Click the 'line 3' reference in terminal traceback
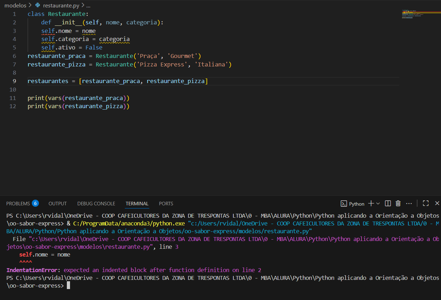The width and height of the screenshot is (441, 300). click(169, 247)
